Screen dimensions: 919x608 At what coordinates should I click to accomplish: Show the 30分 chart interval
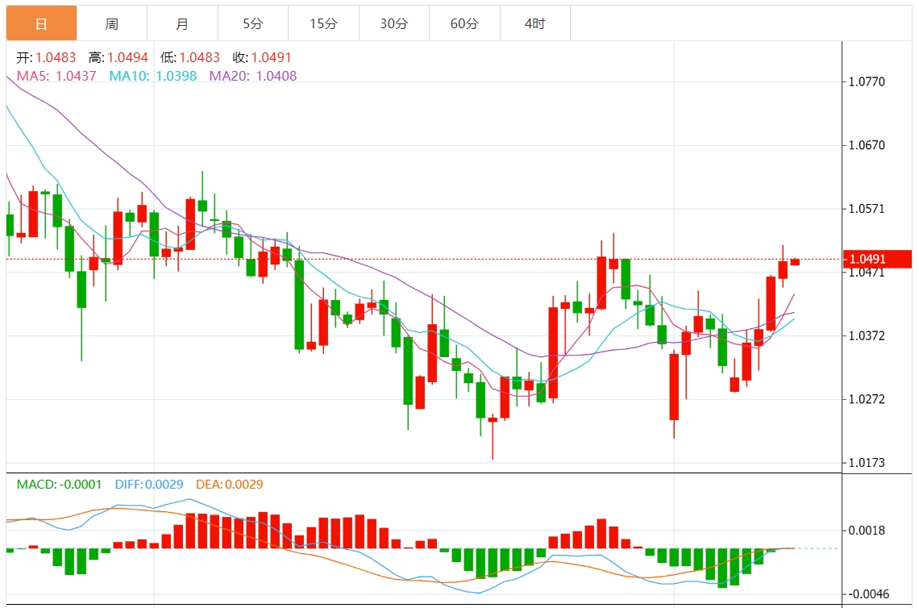[x=393, y=23]
